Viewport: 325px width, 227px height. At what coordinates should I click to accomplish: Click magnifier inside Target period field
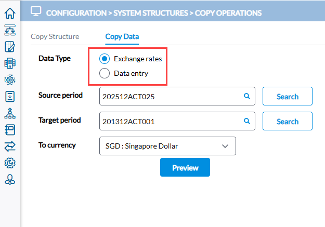247,121
